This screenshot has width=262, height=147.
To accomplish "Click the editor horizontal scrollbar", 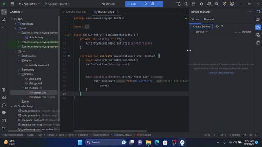I will tap(110, 131).
